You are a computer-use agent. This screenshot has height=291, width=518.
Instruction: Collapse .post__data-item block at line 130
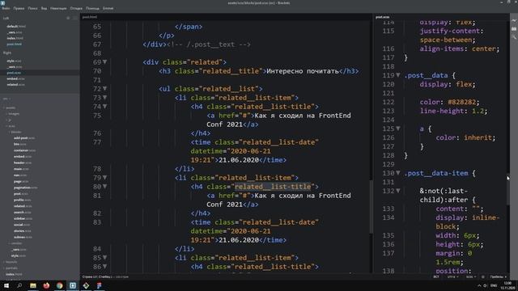coord(398,173)
